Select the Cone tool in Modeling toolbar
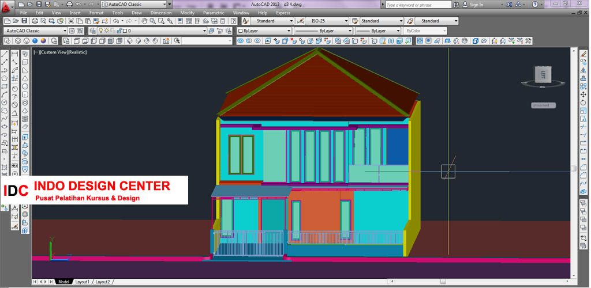 25,78
